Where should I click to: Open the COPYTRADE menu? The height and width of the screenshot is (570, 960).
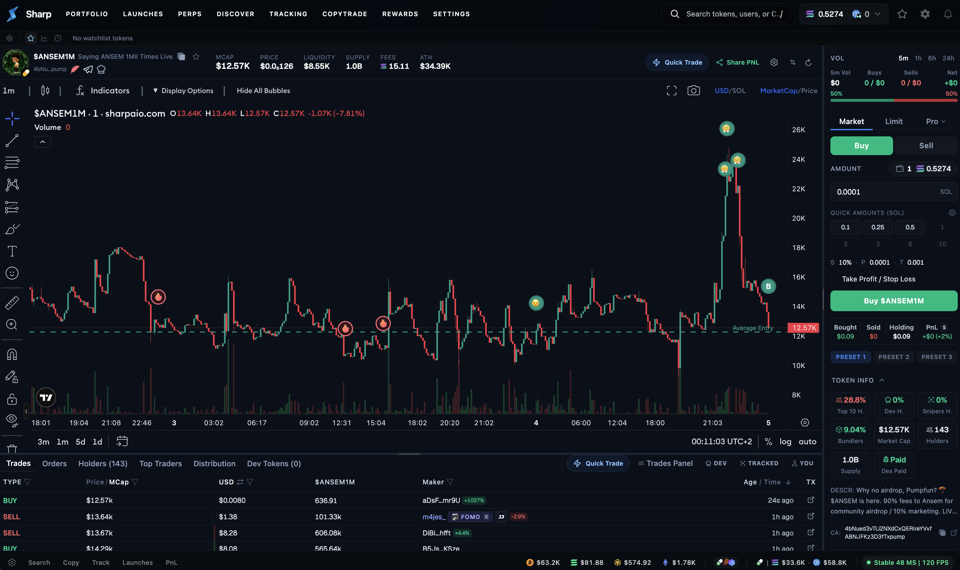point(345,14)
